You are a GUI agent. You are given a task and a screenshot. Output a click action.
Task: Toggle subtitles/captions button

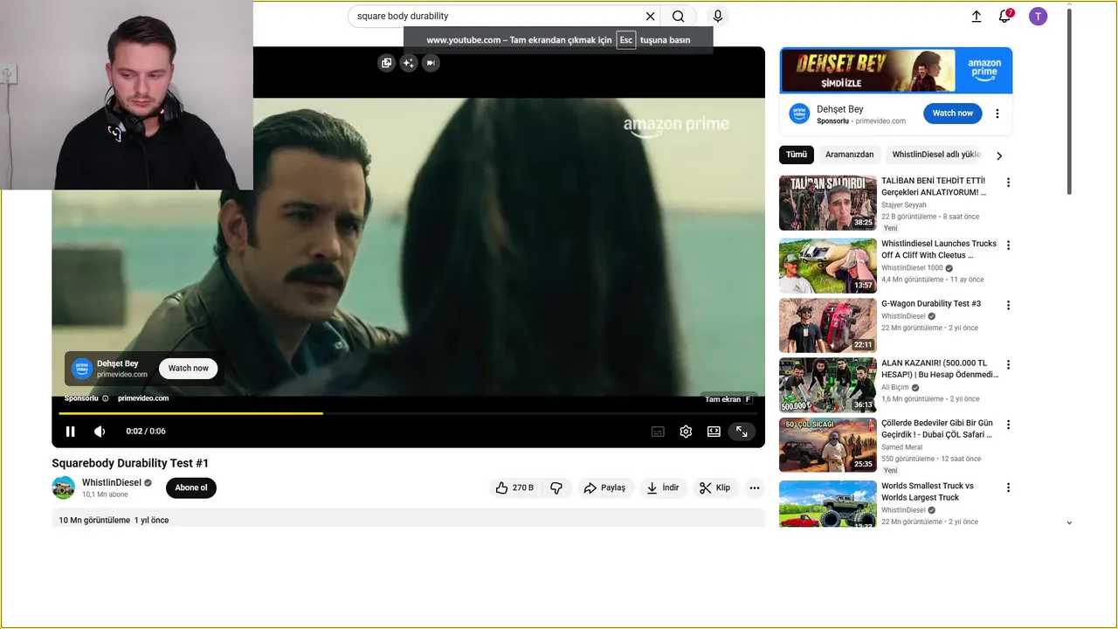tap(658, 432)
